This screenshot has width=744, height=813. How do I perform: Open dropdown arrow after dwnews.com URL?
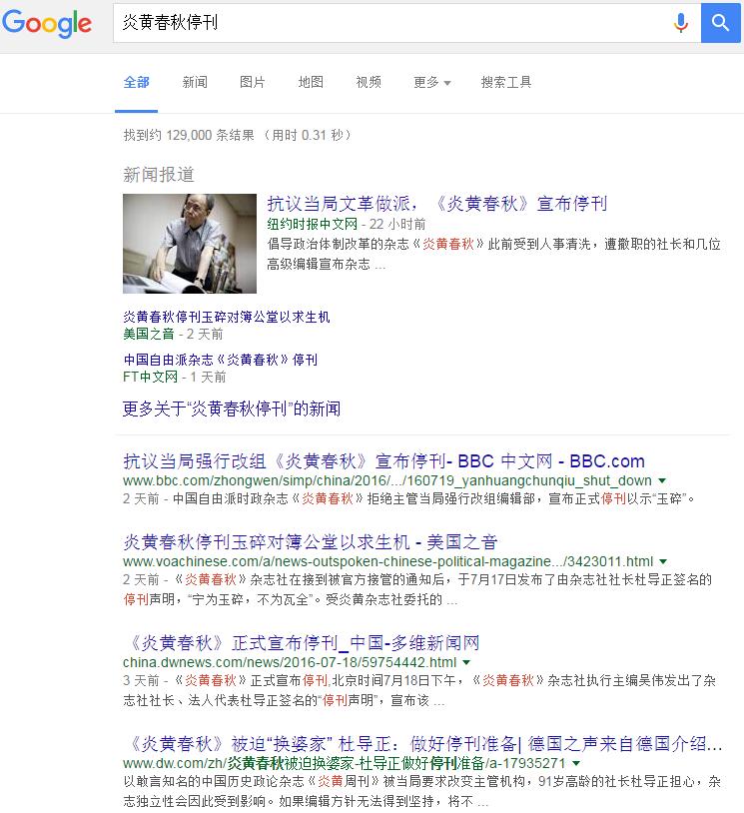[x=466, y=662]
